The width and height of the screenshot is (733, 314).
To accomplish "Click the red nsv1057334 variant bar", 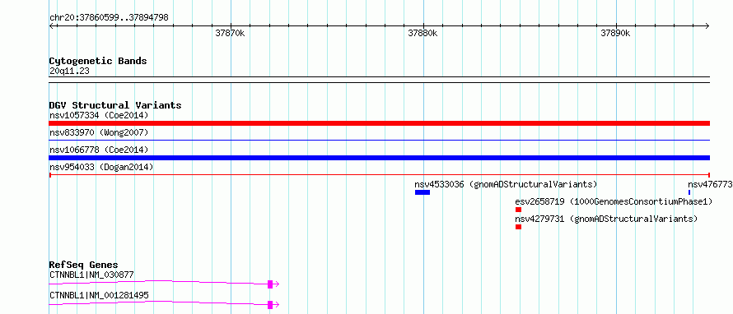I will coord(379,123).
